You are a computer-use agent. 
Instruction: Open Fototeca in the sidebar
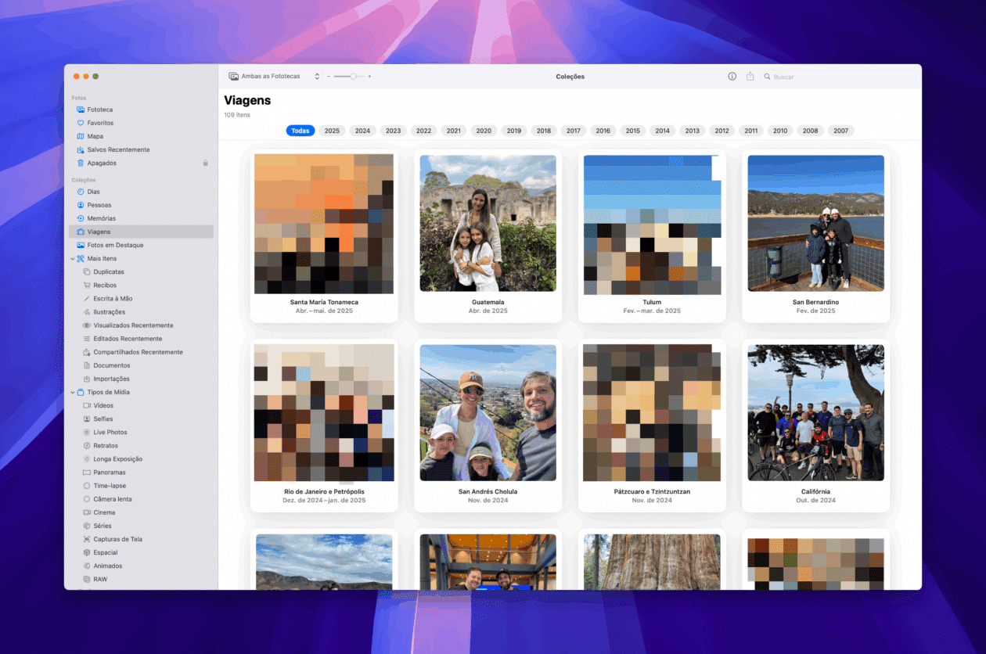point(141,110)
